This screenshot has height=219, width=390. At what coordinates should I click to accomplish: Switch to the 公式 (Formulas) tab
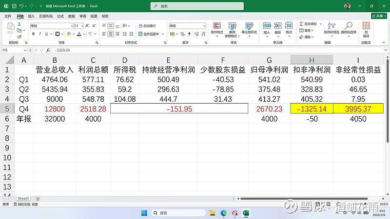60,16
